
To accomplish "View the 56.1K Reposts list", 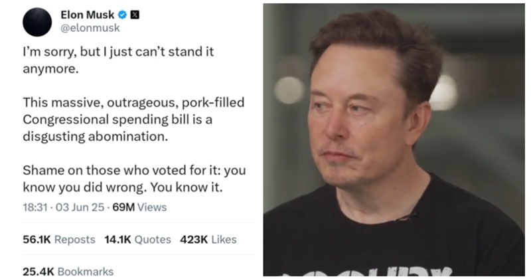I will tap(59, 239).
